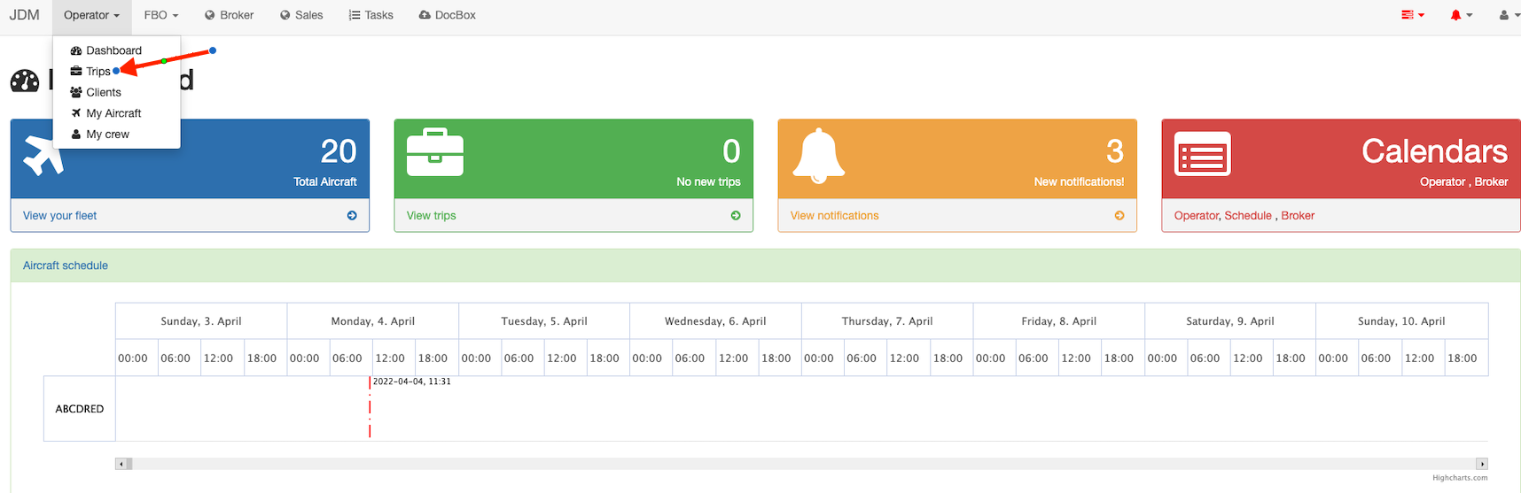Viewport: 1521px width, 493px height.
Task: Click the calendar list icon on red card
Action: 1202,155
